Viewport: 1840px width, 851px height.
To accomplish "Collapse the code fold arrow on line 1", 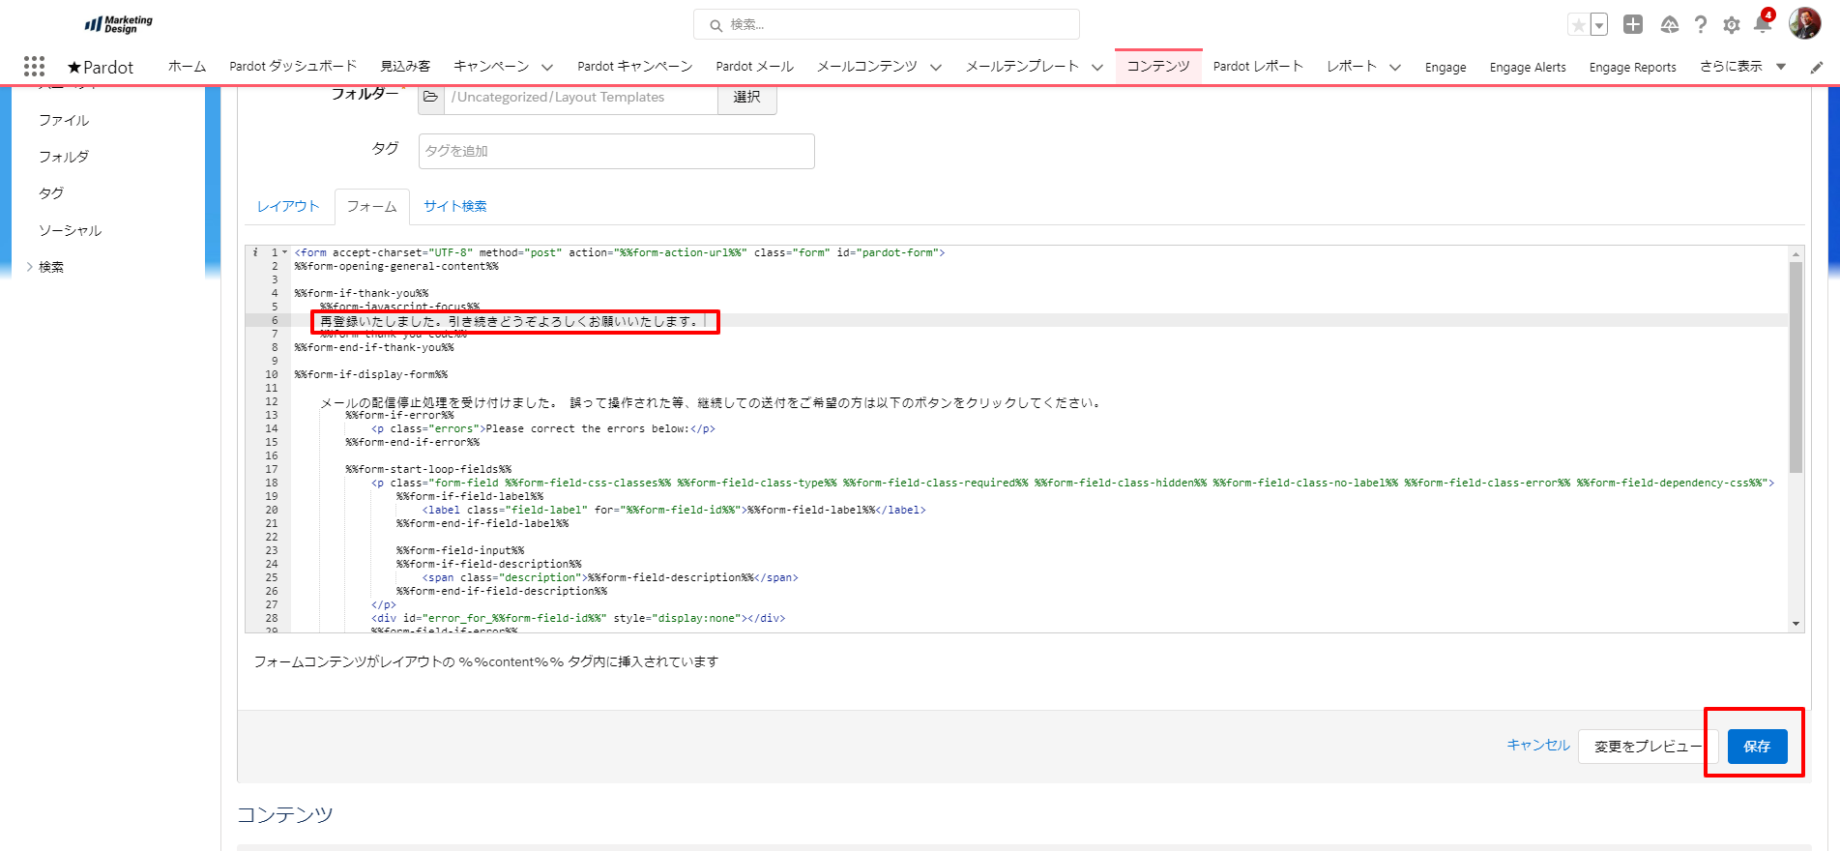I will coord(284,252).
